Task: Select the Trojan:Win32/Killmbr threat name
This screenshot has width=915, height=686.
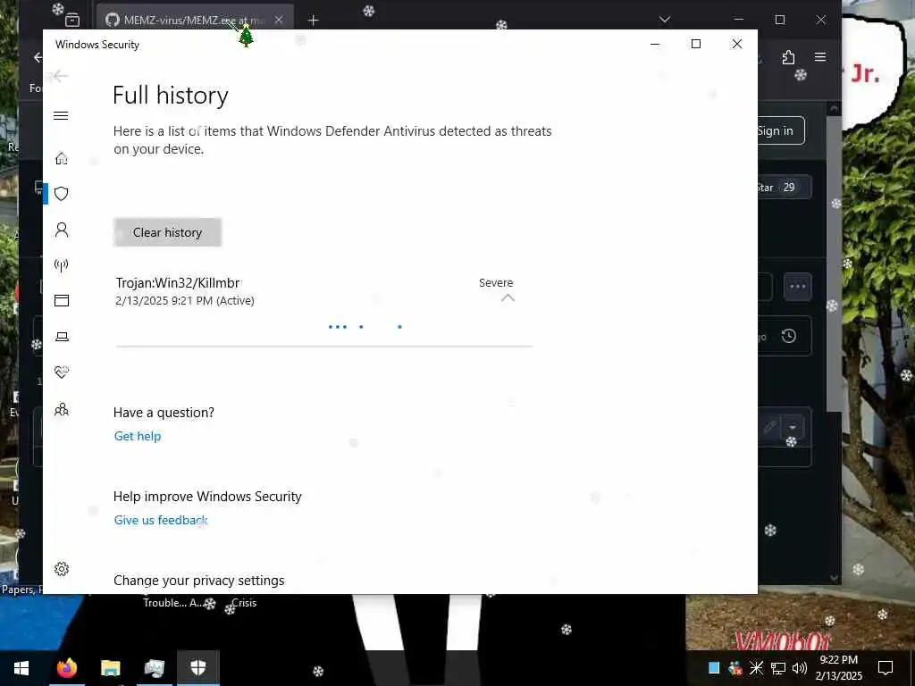Action: (x=178, y=283)
